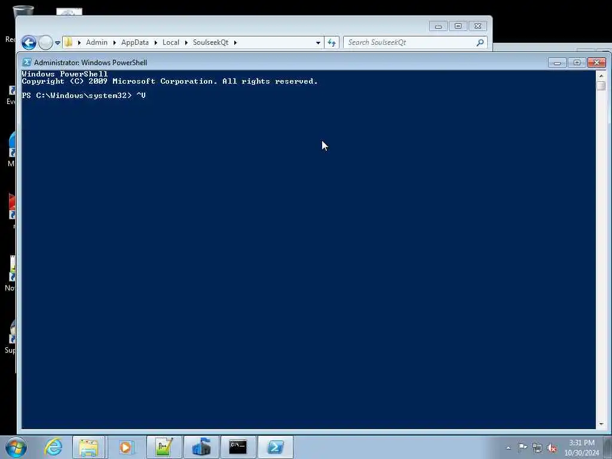Show hidden tray icons arrow
The width and height of the screenshot is (612, 459).
coord(508,448)
